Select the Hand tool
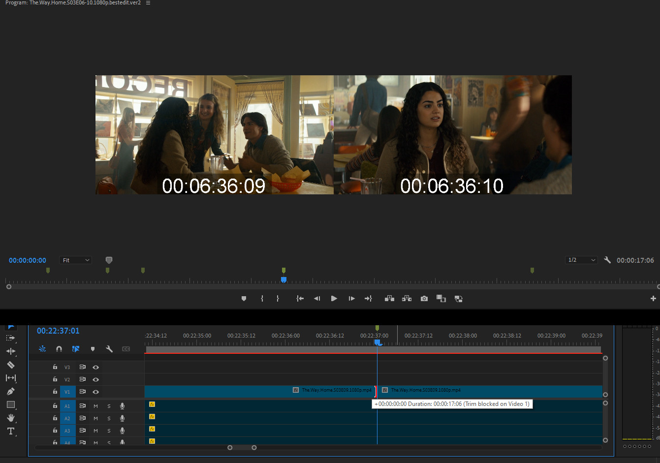 tap(10, 418)
